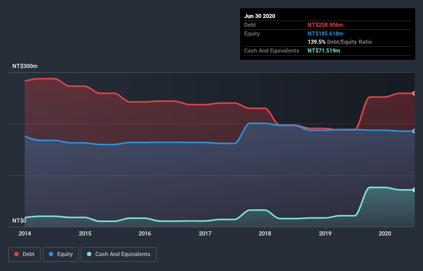Image resolution: width=423 pixels, height=271 pixels.
Task: Click the NT$71.519m cash value
Action: (324, 50)
